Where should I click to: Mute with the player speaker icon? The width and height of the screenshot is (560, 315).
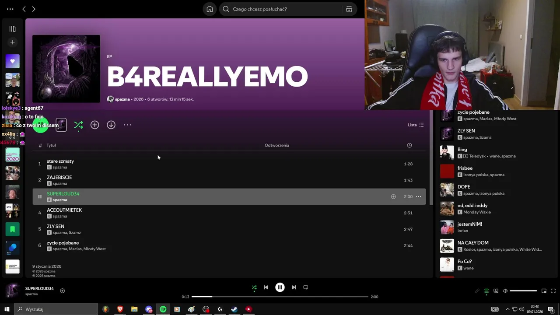(505, 291)
